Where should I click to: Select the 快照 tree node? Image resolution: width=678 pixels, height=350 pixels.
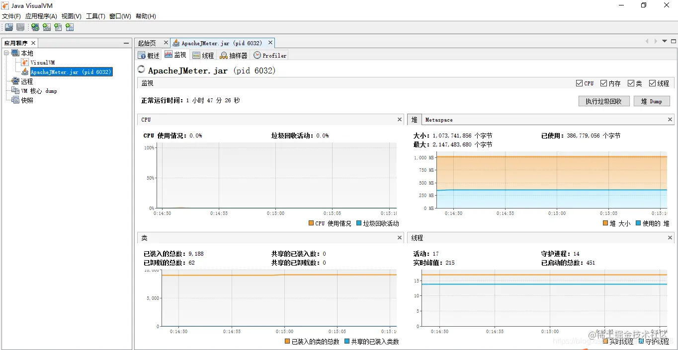pyautogui.click(x=27, y=100)
